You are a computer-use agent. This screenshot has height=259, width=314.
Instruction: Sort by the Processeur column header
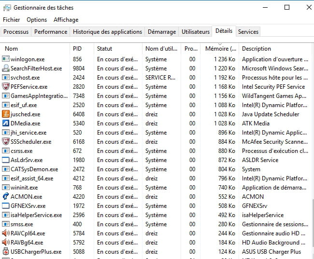click(191, 48)
